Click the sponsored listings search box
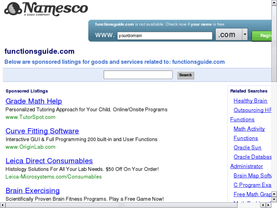277x208 pixels. click(138, 75)
